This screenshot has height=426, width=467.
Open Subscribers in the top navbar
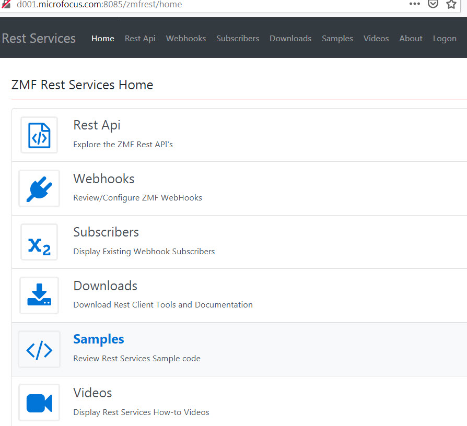point(238,39)
